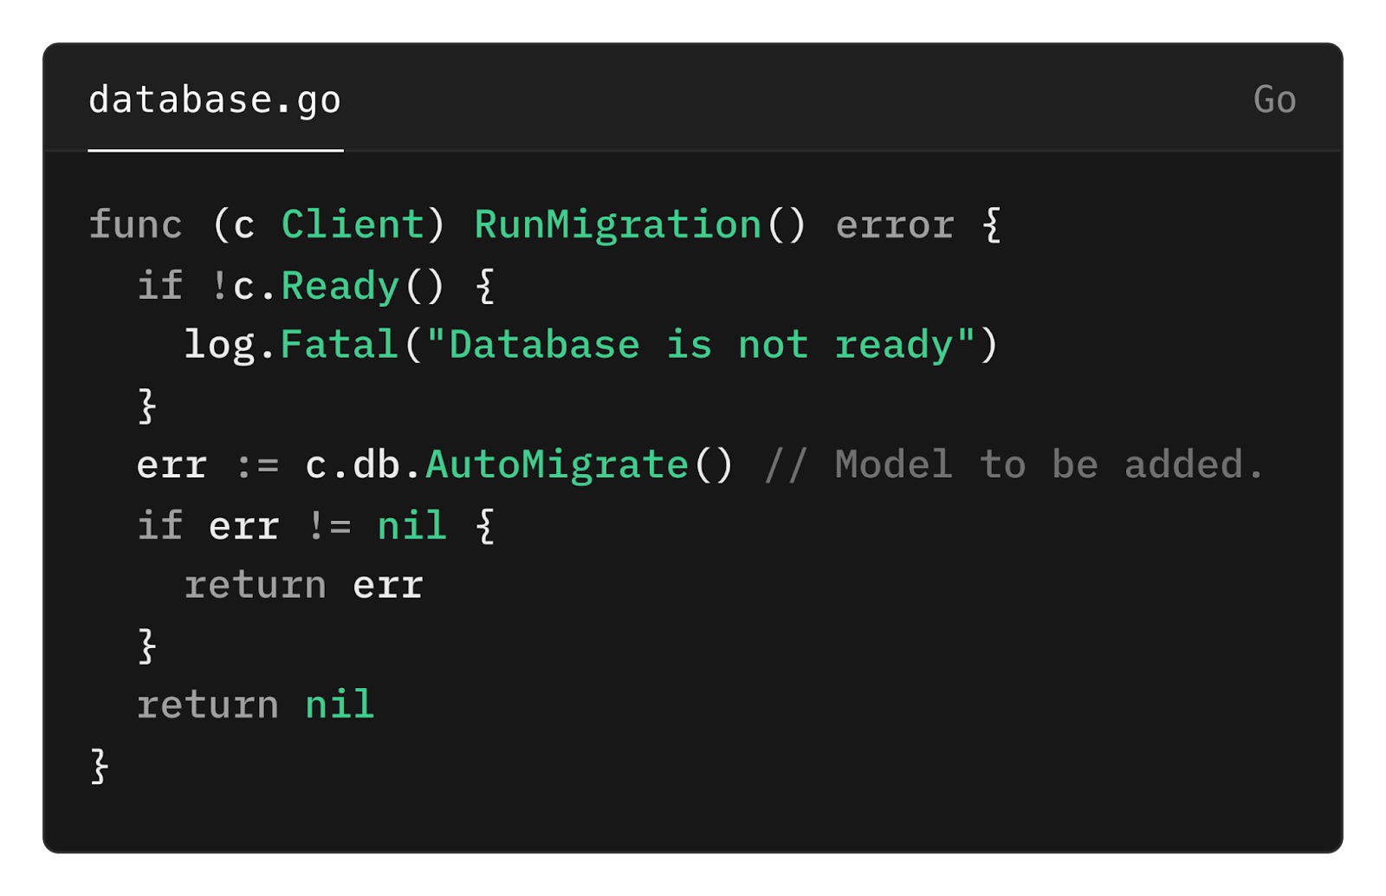Click the error return type
Screen dimensions: 1386x896
[x=895, y=225]
